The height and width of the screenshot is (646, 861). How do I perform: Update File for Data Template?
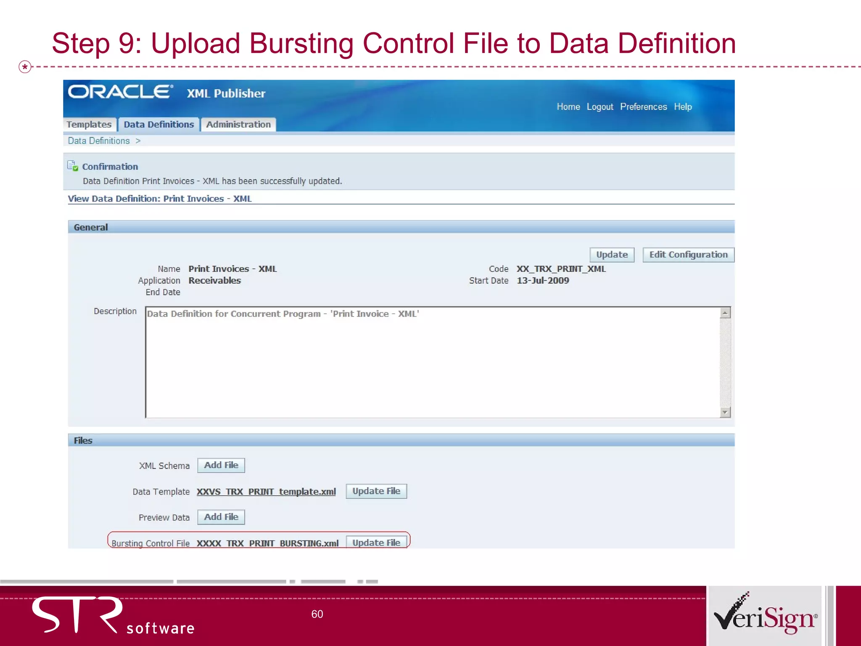tap(376, 491)
